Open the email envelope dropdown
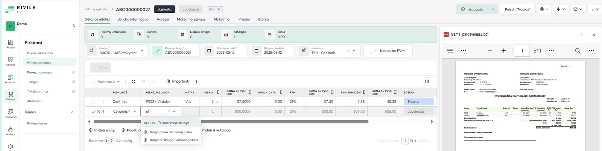This screenshot has width=602, height=151. [578, 9]
